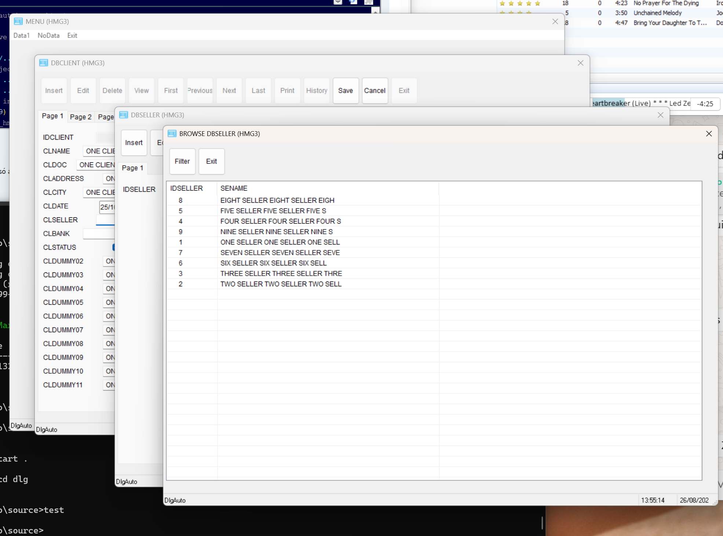Click the CLSELLER input field

point(106,220)
